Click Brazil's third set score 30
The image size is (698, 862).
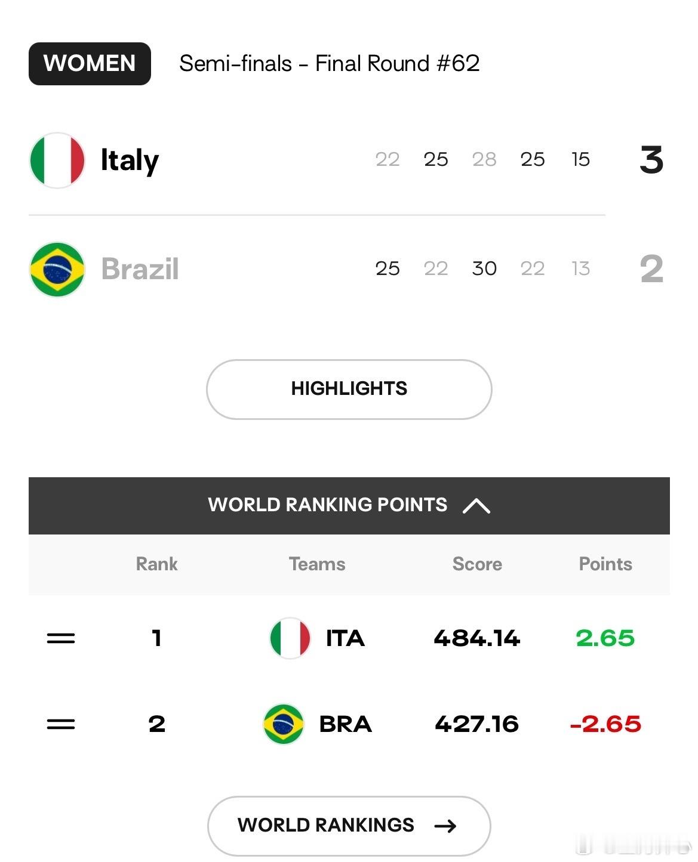(484, 268)
